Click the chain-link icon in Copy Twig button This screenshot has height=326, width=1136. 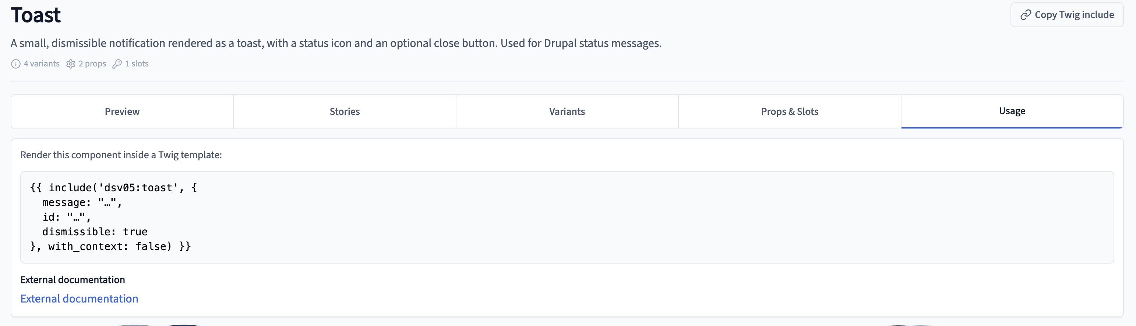(x=1026, y=15)
